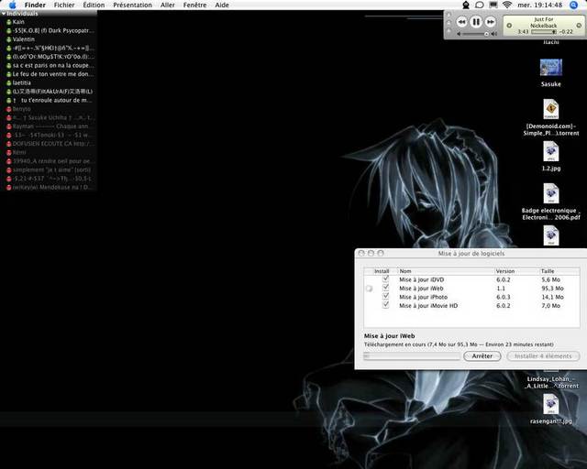Open the Fenêtre menu

click(194, 5)
